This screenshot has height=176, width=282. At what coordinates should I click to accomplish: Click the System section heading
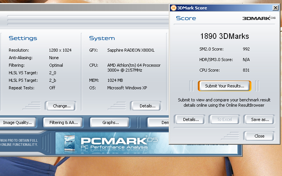coord(102,38)
